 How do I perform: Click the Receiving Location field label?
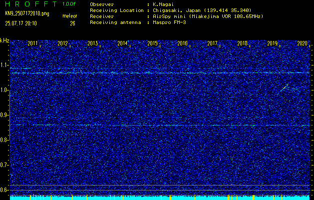[x=117, y=10]
